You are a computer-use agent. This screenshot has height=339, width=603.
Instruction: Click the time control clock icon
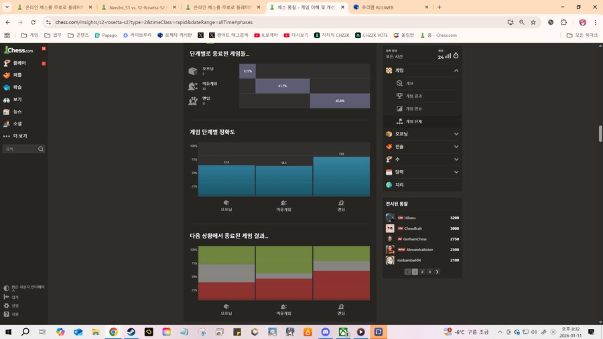tap(456, 56)
